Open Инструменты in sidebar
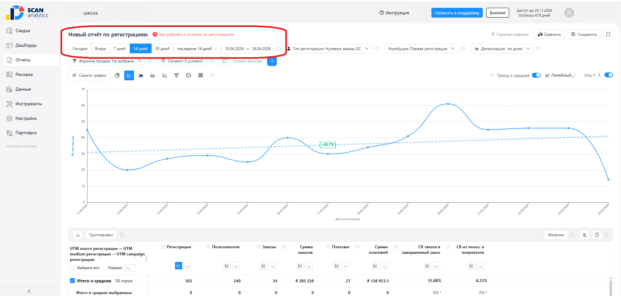 [x=31, y=104]
